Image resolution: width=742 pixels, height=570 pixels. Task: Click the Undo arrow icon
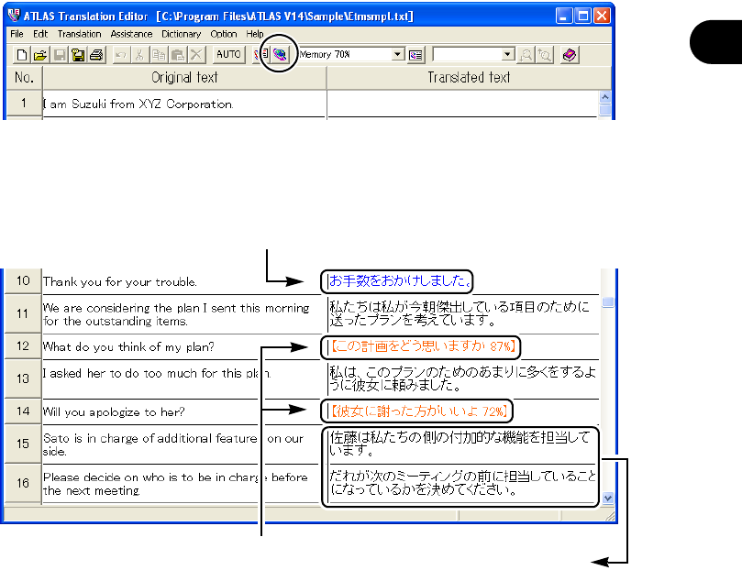pos(121,55)
